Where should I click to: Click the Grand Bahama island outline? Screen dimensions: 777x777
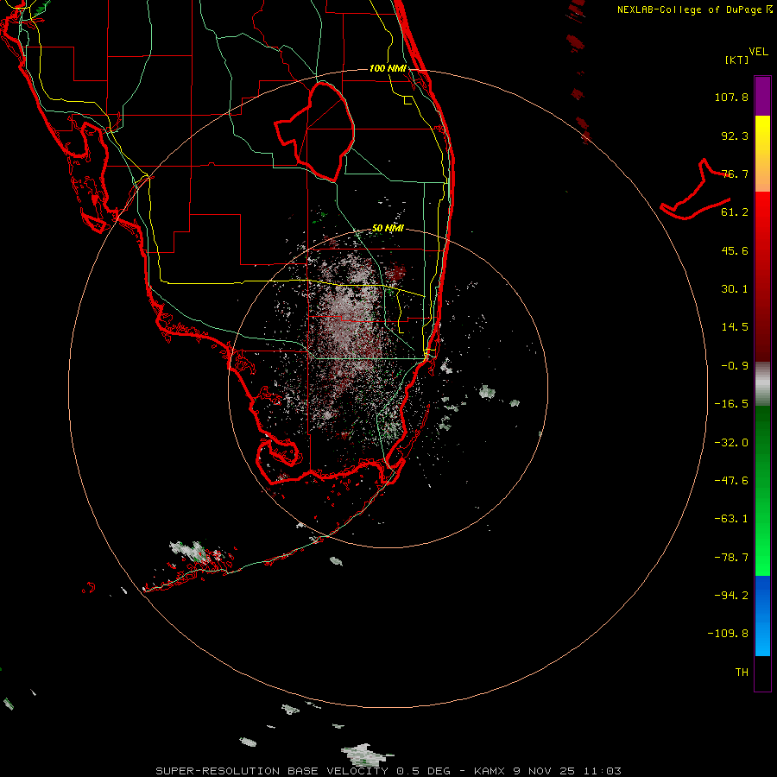[696, 190]
